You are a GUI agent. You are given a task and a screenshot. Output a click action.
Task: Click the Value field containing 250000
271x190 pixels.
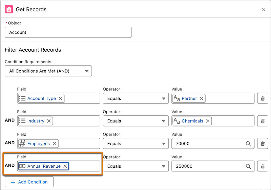[x=213, y=166]
